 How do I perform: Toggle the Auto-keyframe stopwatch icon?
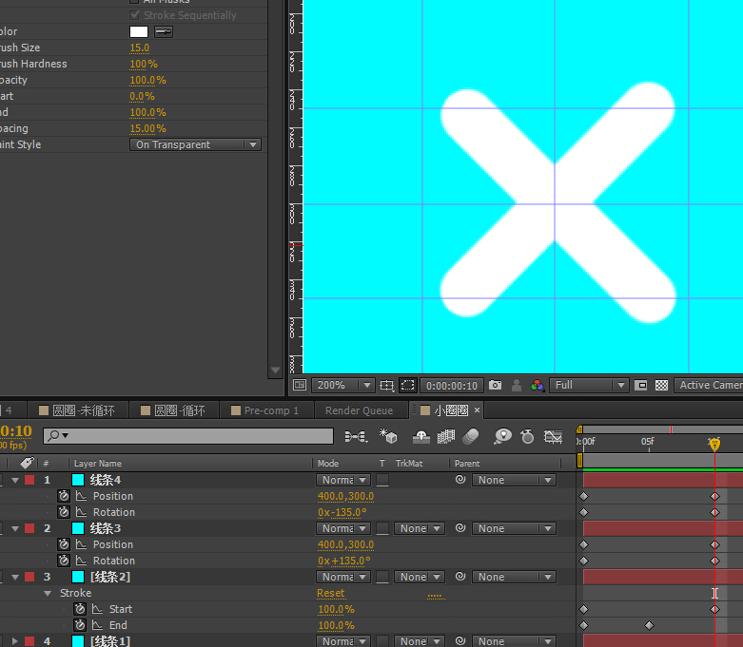[x=527, y=436]
